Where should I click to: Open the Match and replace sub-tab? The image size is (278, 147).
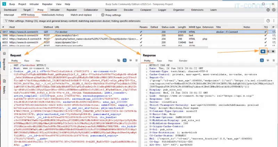click(x=81, y=15)
